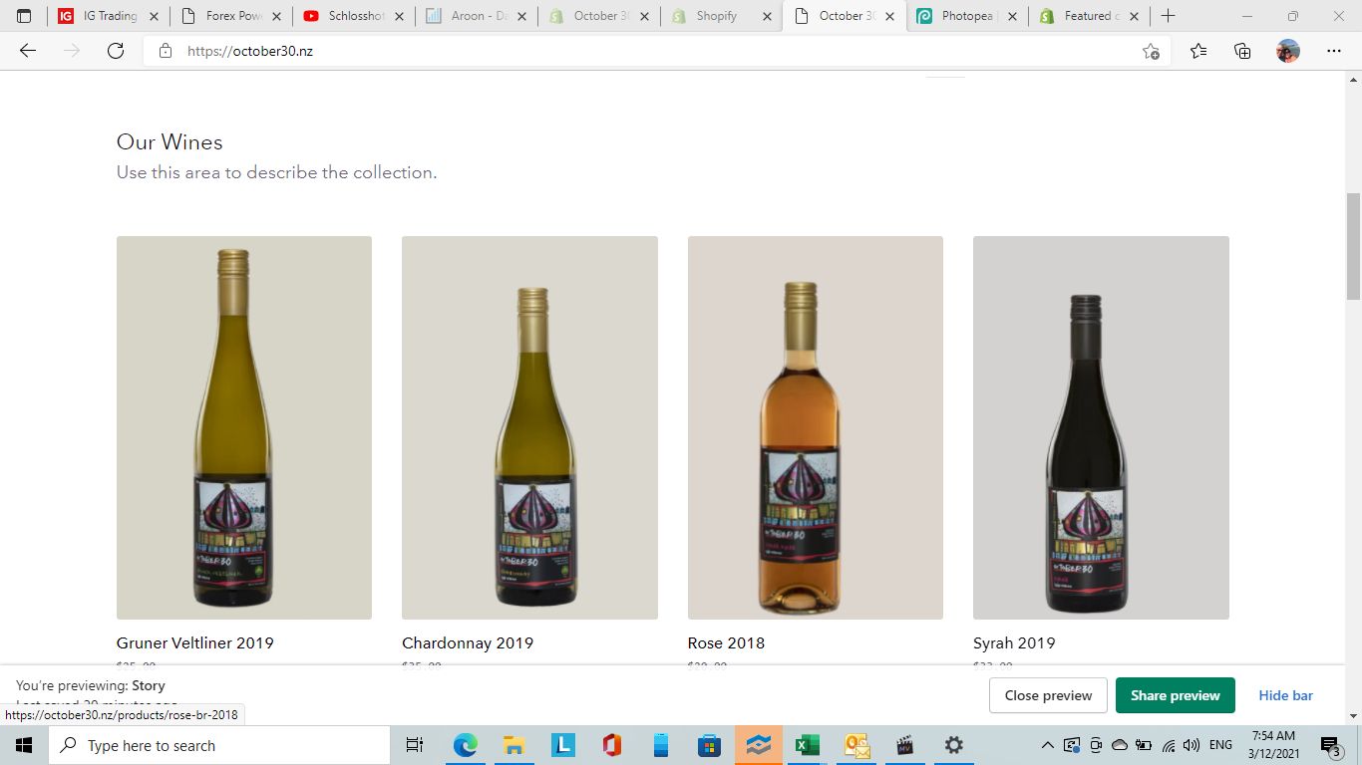1362x765 pixels.
Task: Click the Syrah bottle image
Action: click(1101, 427)
